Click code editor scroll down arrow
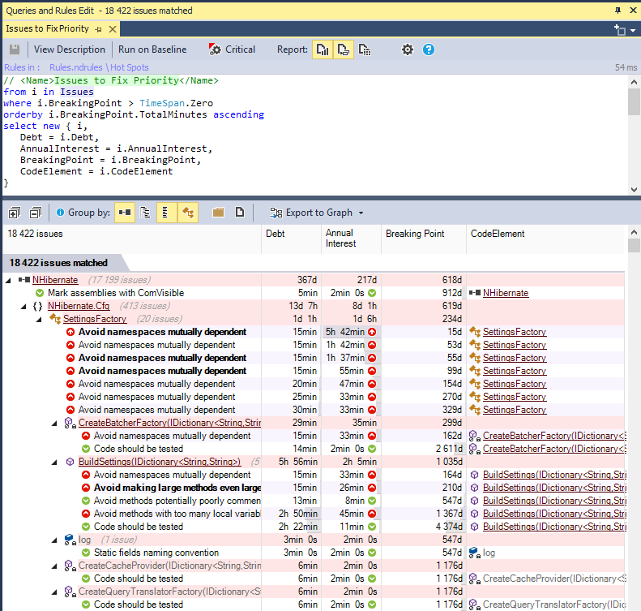The image size is (641, 611). pyautogui.click(x=634, y=190)
